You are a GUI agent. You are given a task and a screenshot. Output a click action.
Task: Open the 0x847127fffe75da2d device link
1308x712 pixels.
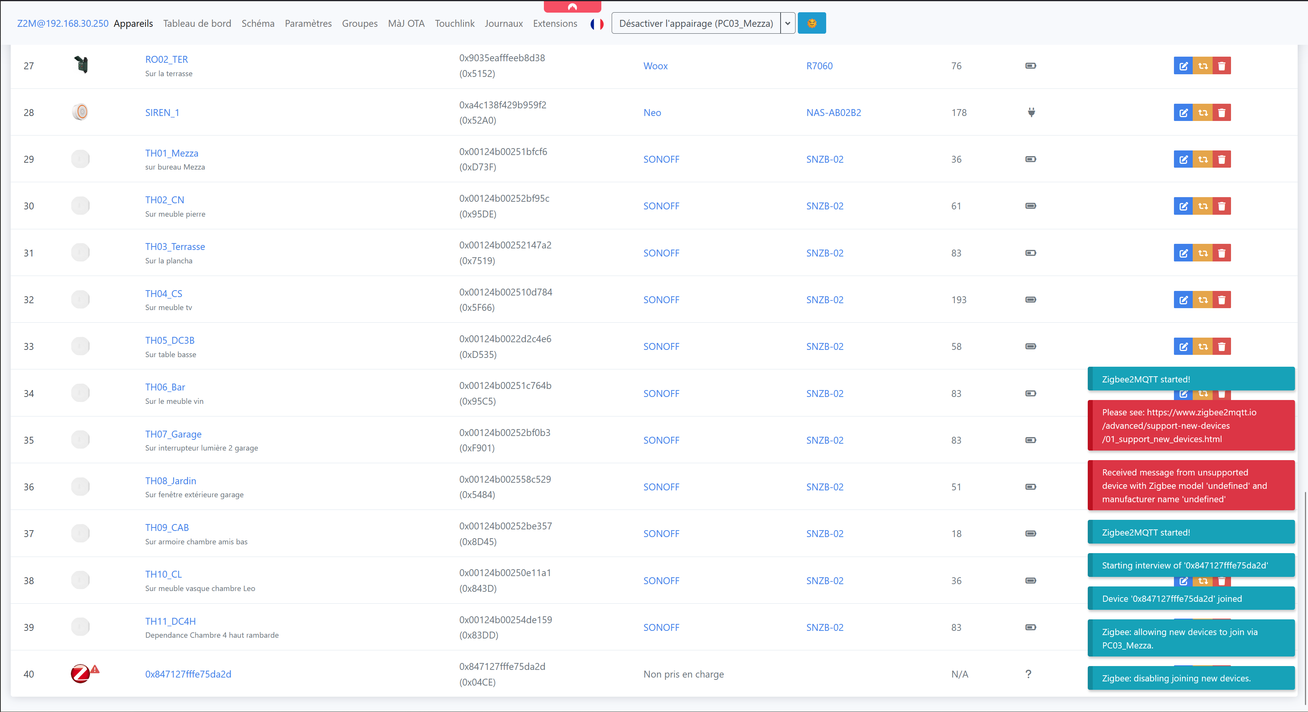pos(188,674)
